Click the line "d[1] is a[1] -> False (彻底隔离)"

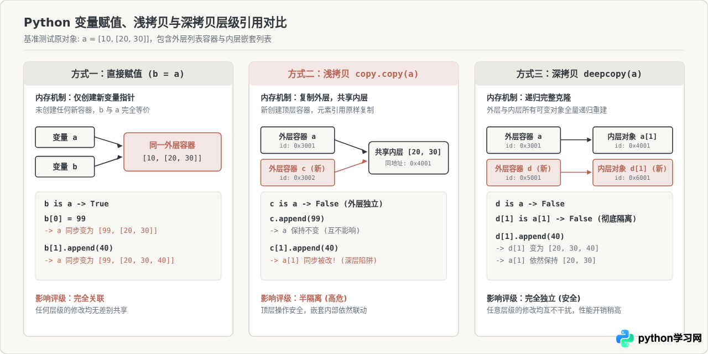[x=566, y=218]
